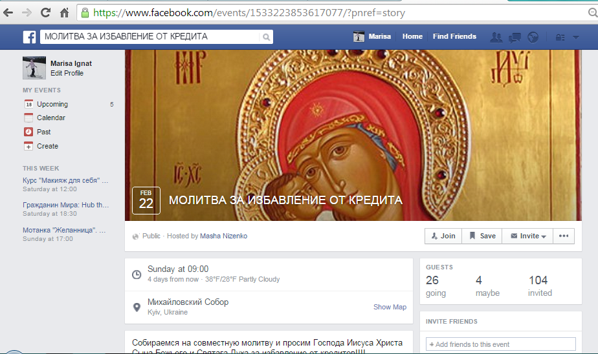Viewport: 598px width, 354px height.
Task: Open Privacy Shortcuts lock icon
Action: click(x=560, y=37)
